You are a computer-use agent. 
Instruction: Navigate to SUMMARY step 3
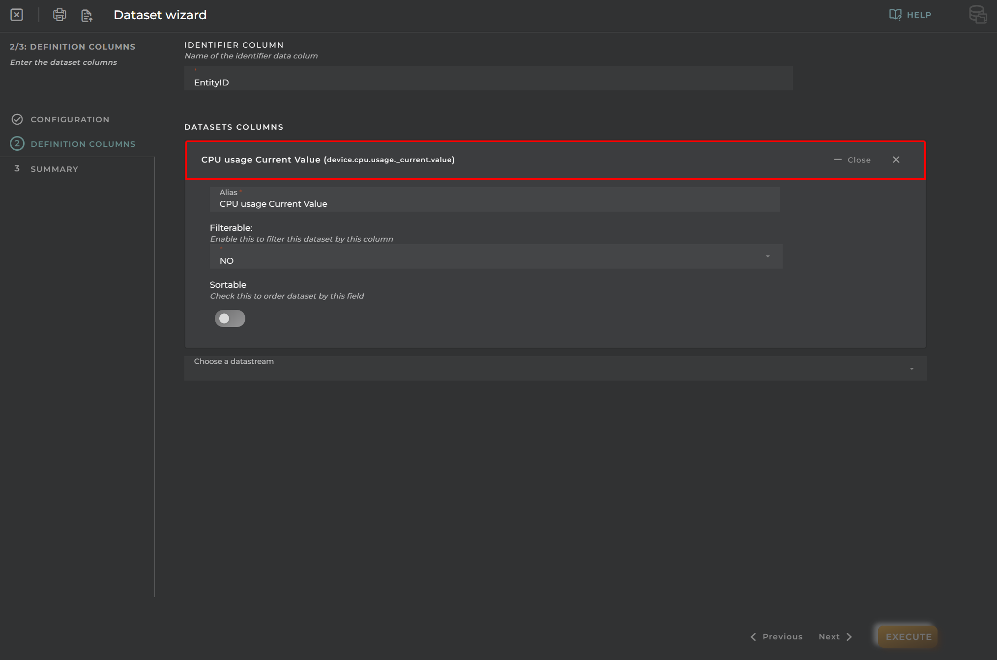tap(54, 168)
